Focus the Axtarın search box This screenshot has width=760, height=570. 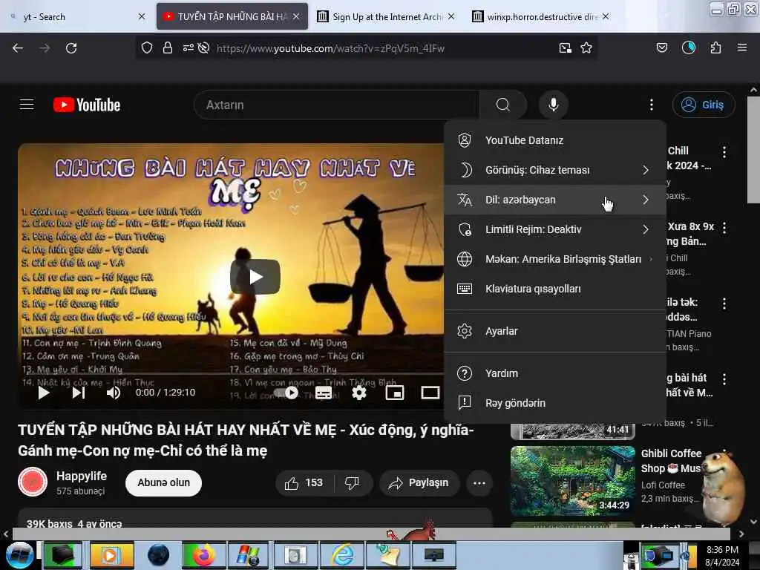pos(337,105)
